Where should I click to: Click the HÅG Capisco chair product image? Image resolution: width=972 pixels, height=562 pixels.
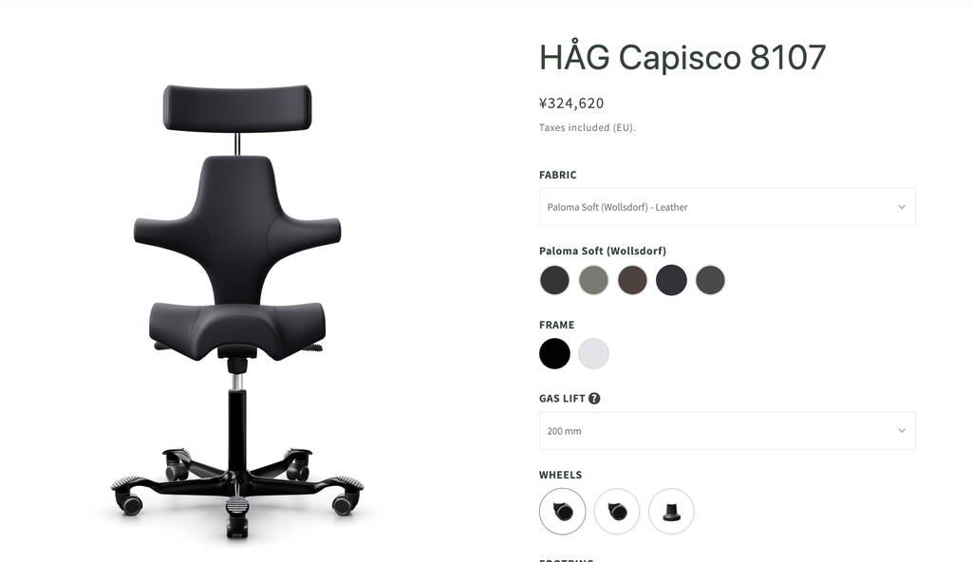click(237, 310)
